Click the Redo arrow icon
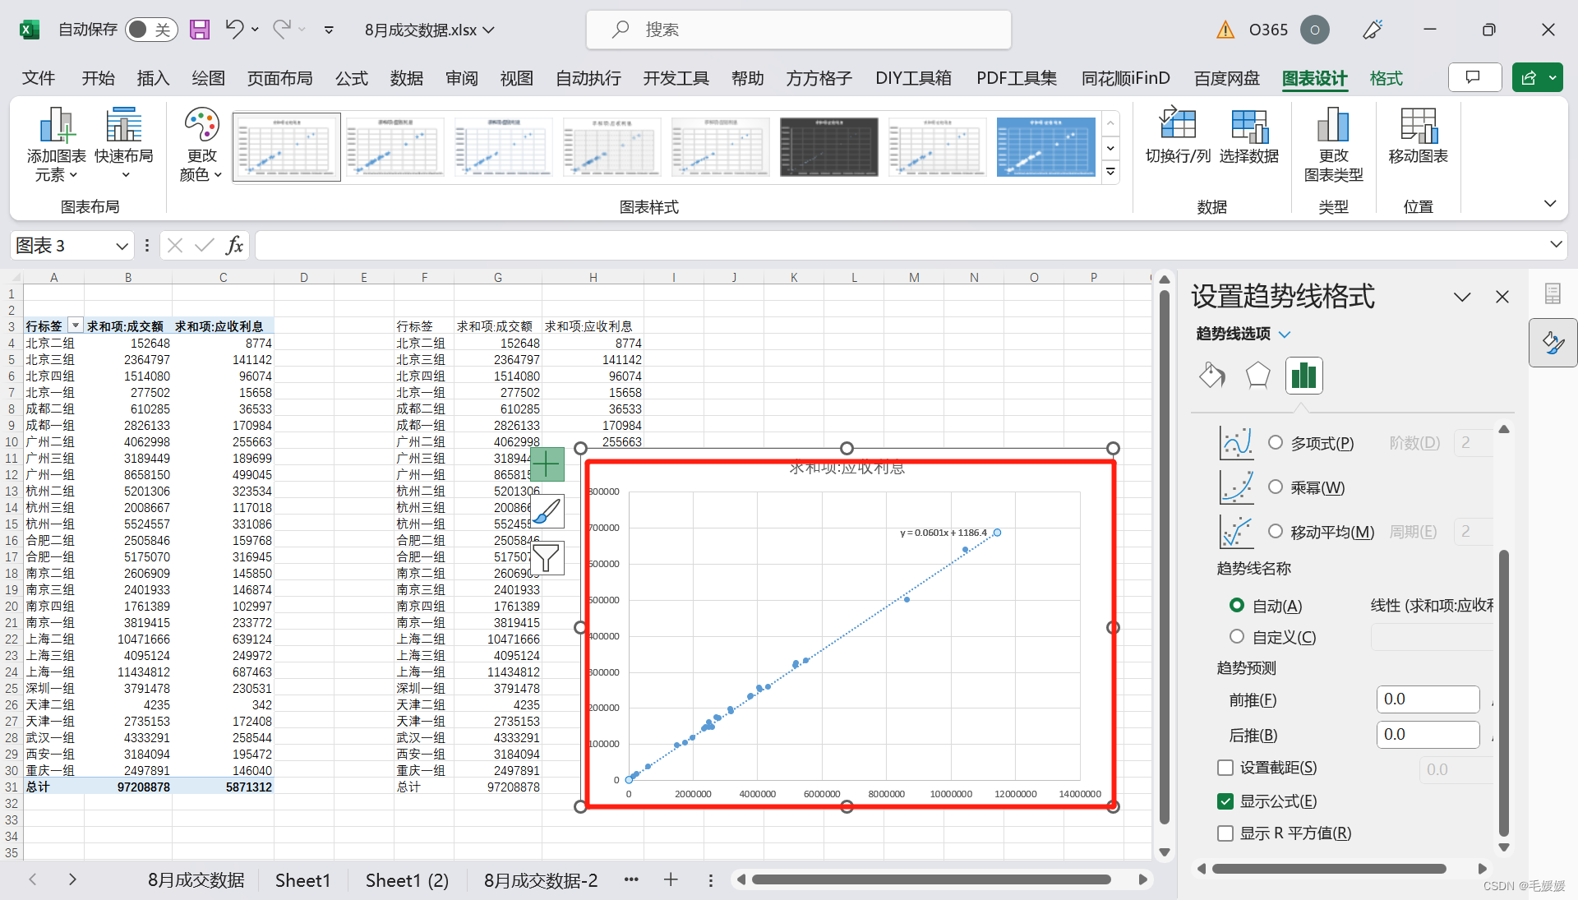 point(282,30)
